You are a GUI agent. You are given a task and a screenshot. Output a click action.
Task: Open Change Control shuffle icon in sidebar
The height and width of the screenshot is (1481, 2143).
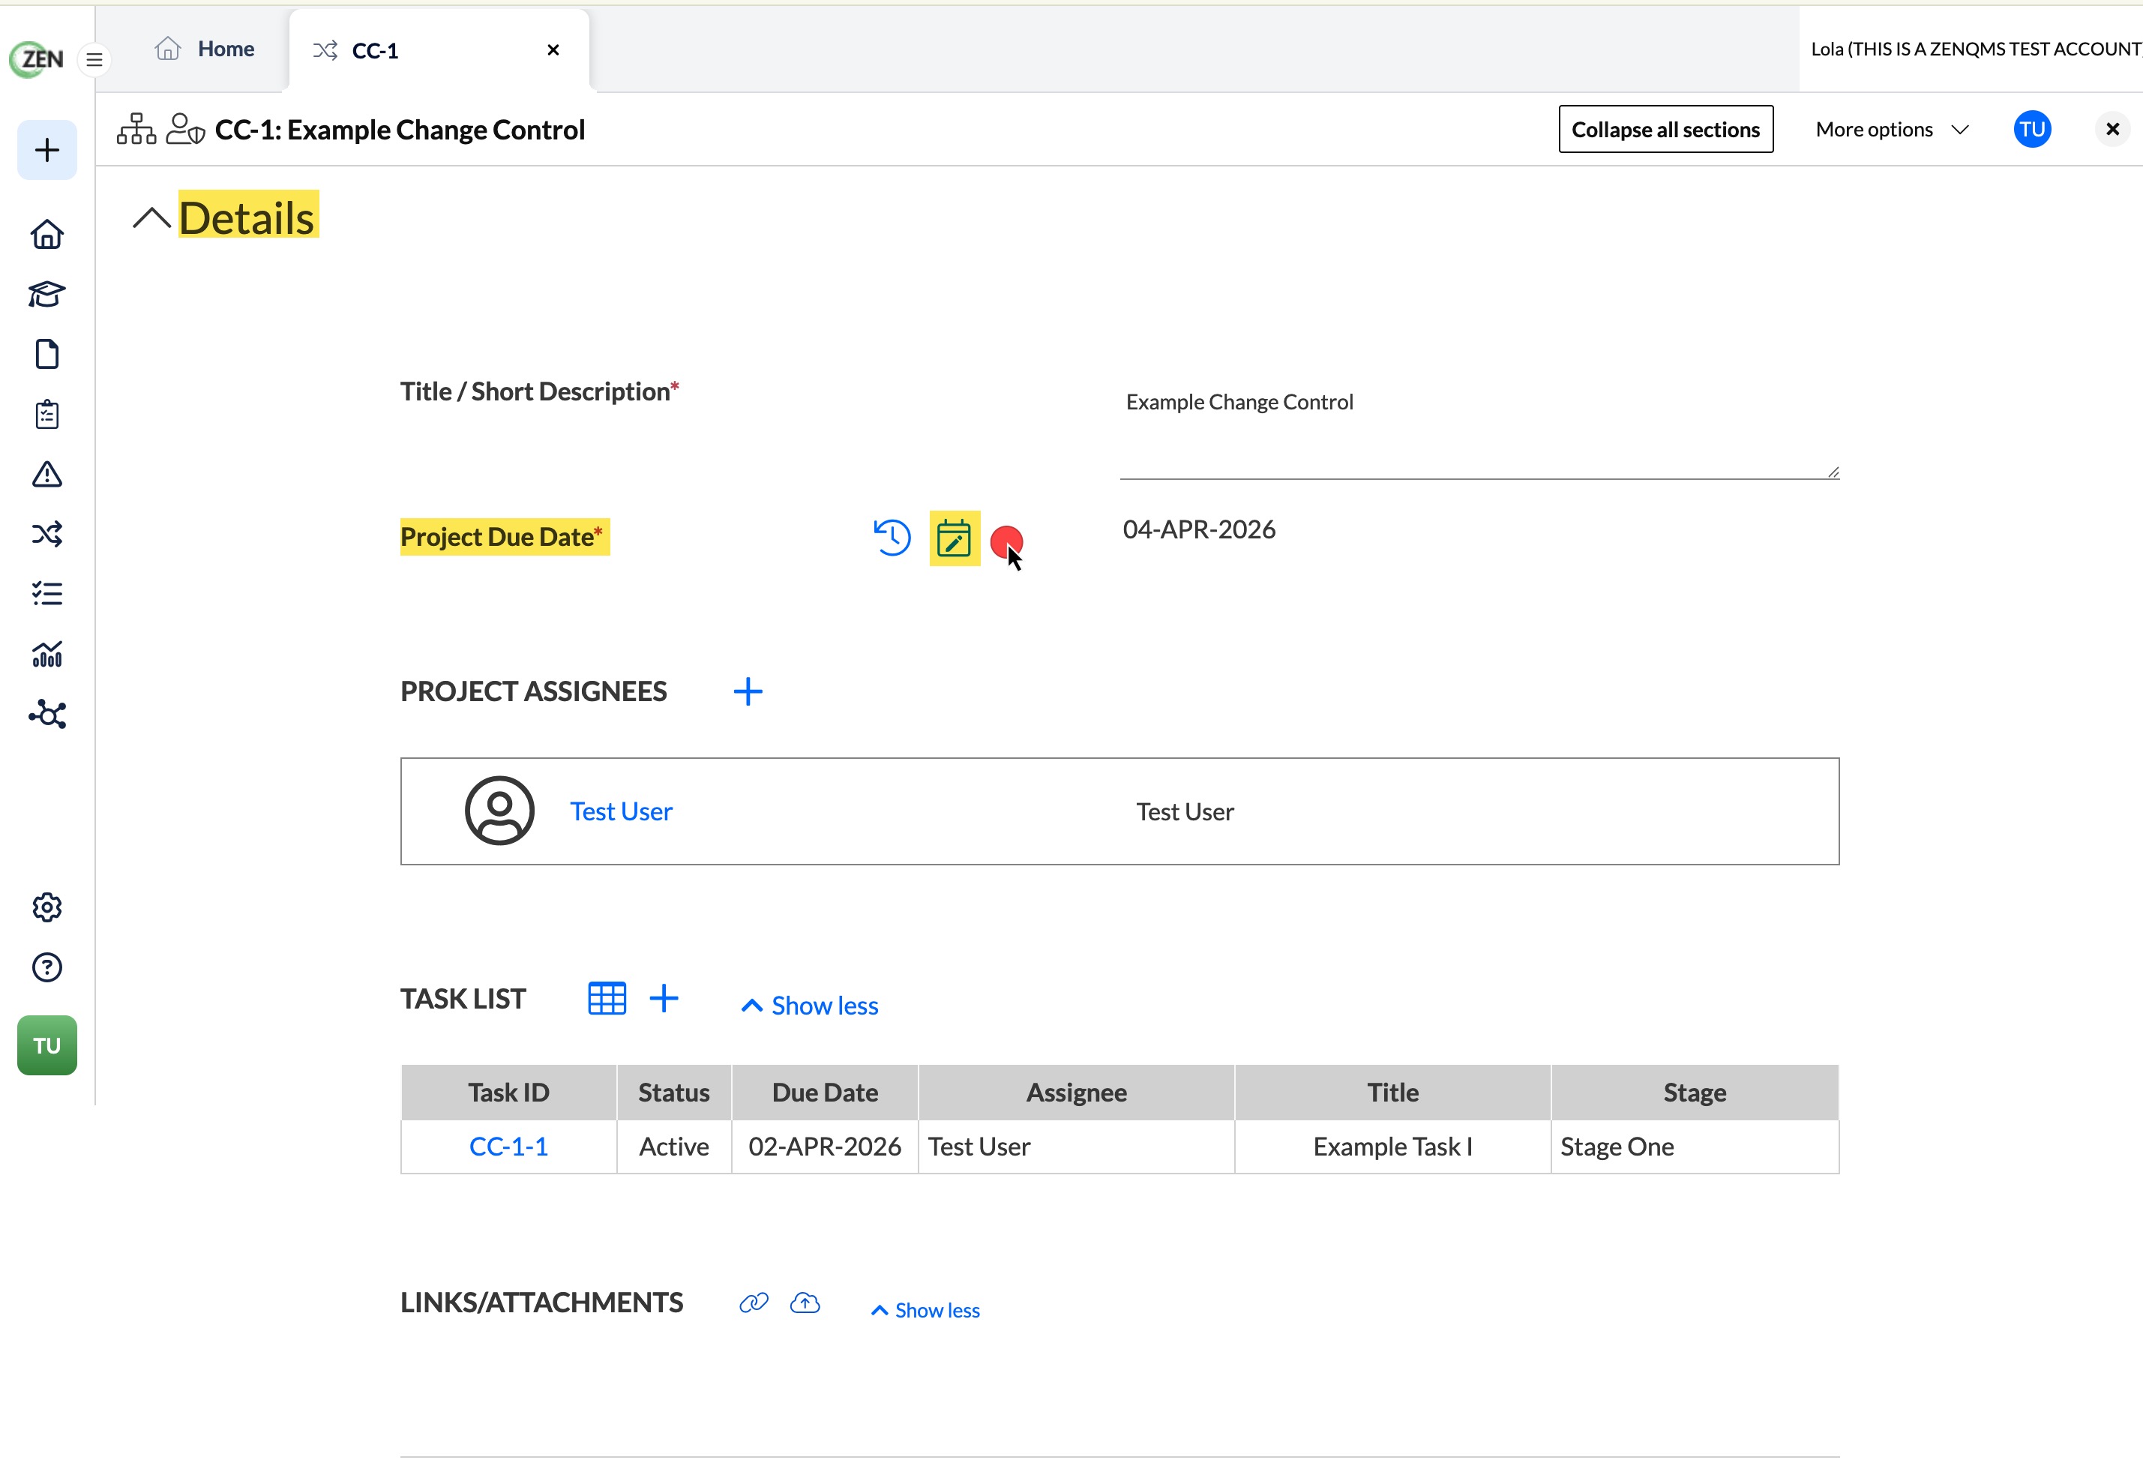tap(47, 535)
